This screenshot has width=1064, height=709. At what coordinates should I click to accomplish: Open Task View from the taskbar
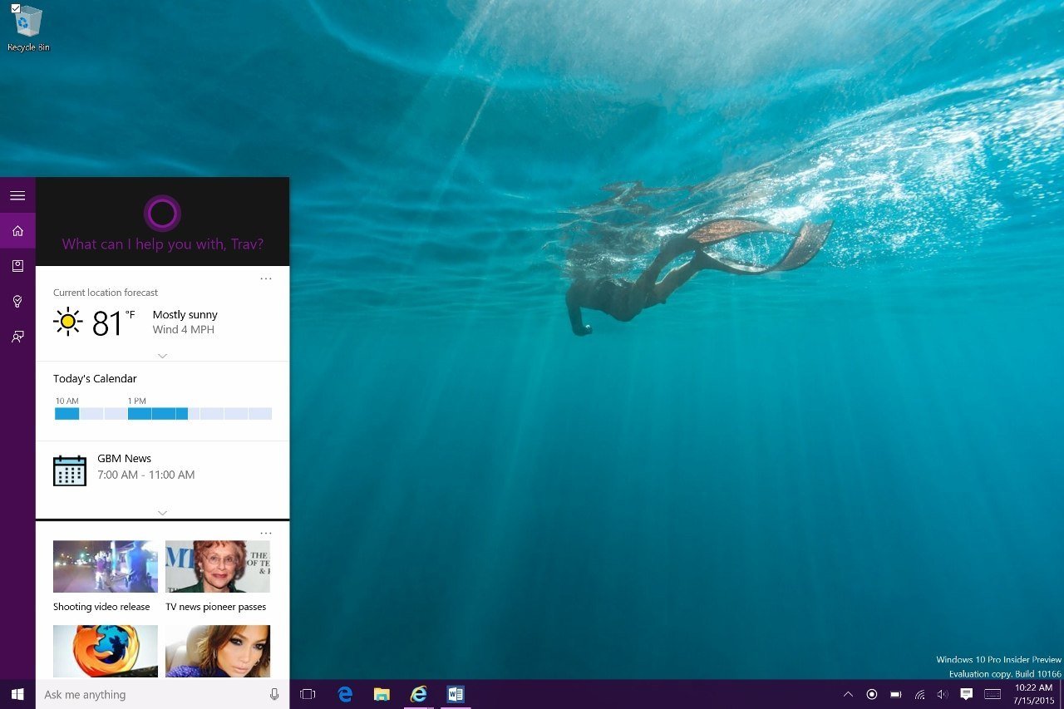[308, 694]
